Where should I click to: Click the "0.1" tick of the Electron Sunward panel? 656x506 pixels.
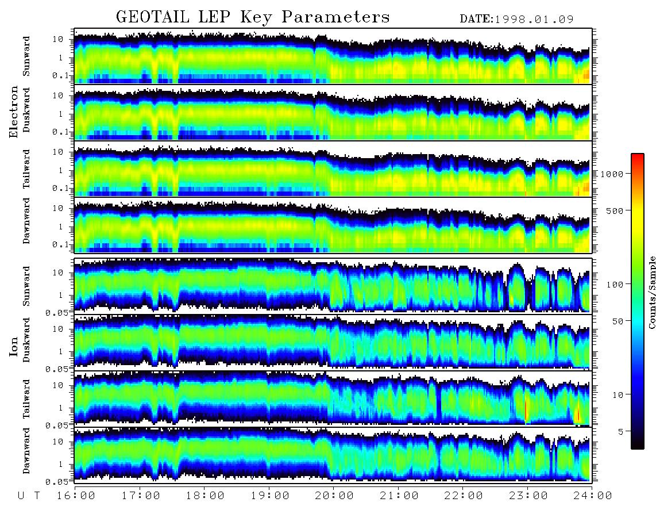point(60,75)
